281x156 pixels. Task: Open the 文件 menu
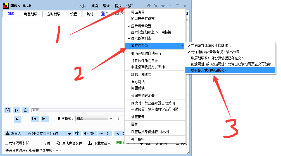(83, 6)
